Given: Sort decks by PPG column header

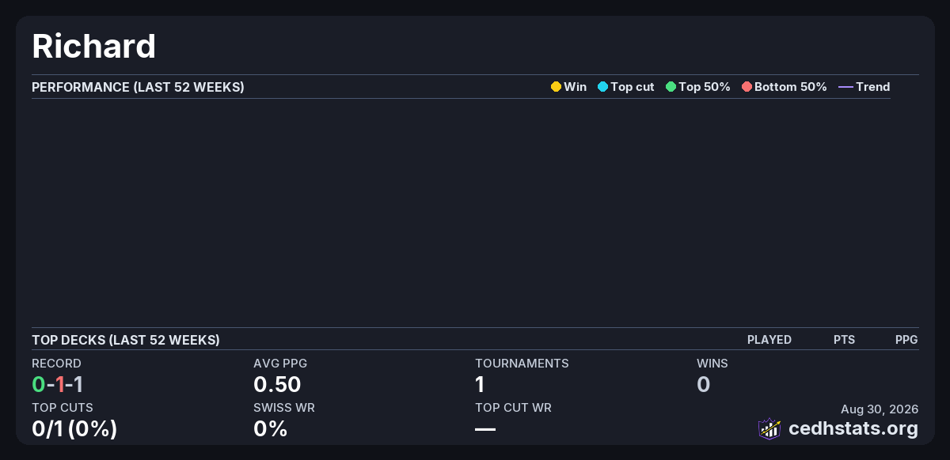Looking at the screenshot, I should pyautogui.click(x=906, y=340).
